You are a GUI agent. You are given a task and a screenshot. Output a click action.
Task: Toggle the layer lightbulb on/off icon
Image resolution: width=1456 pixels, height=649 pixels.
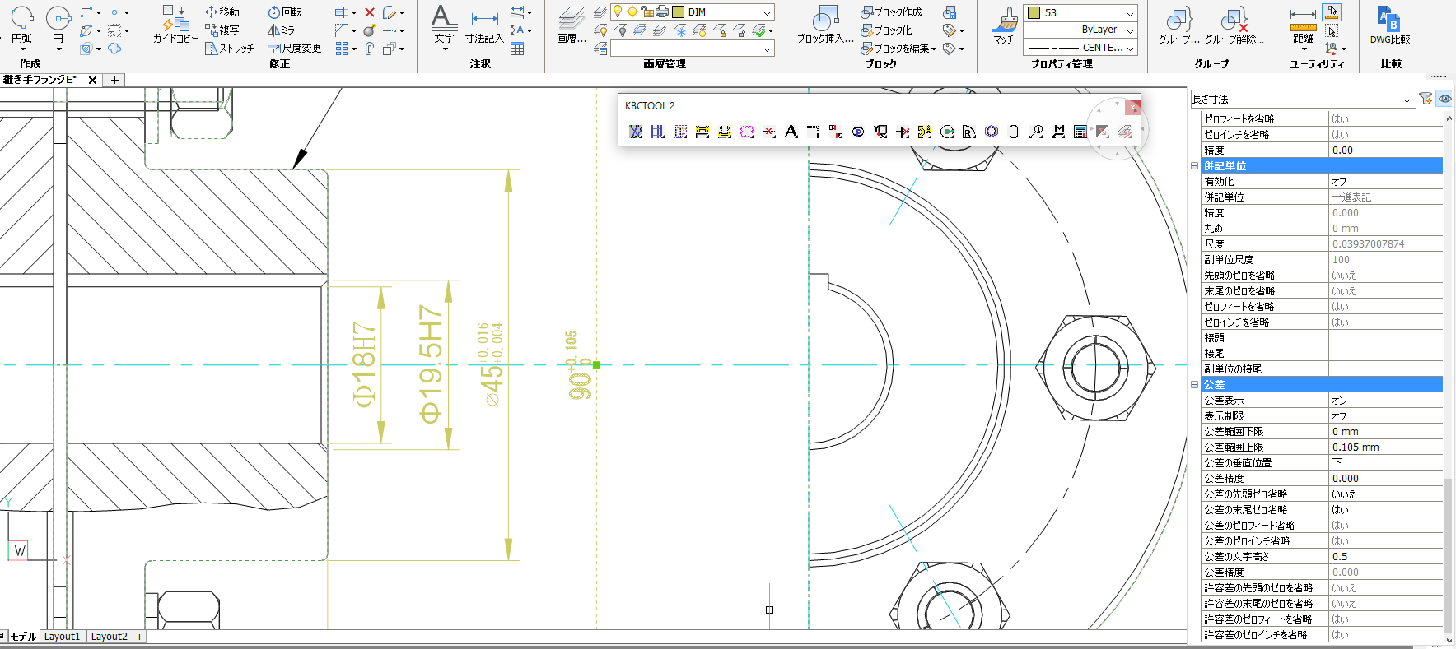click(x=617, y=12)
